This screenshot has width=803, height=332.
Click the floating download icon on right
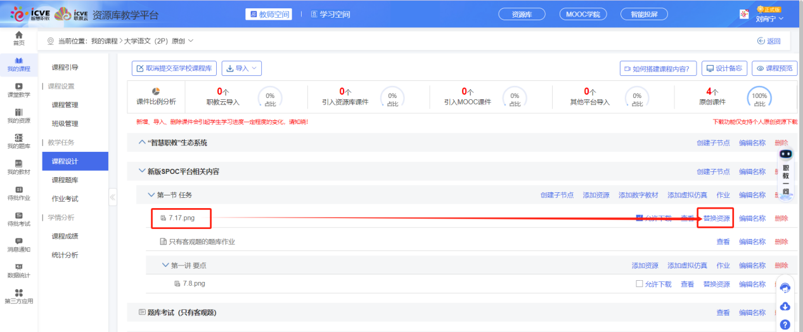(785, 307)
